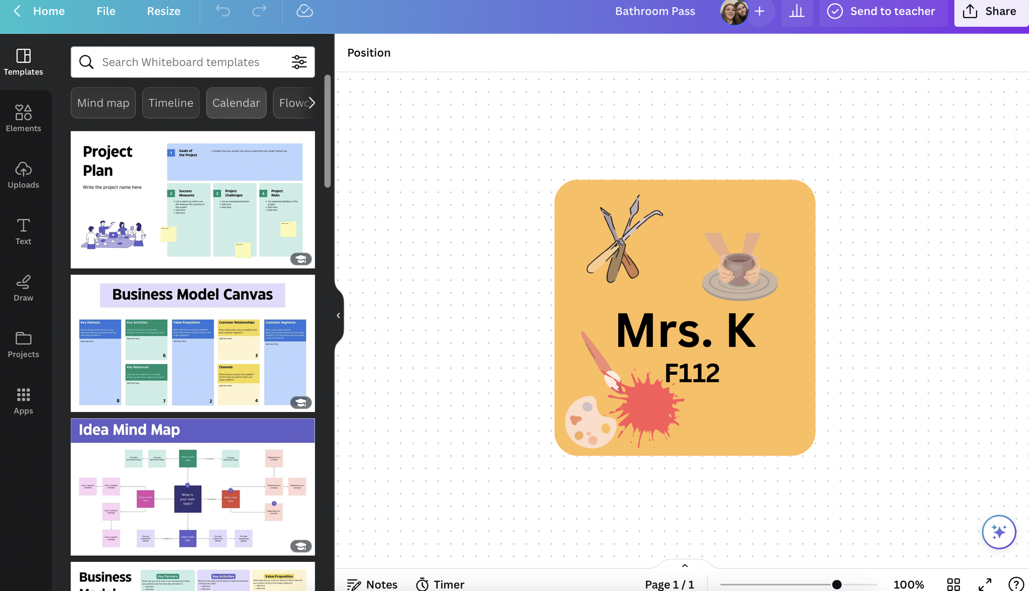Viewport: 1029px width, 591px height.
Task: Click the zoom slider handle
Action: pos(836,584)
